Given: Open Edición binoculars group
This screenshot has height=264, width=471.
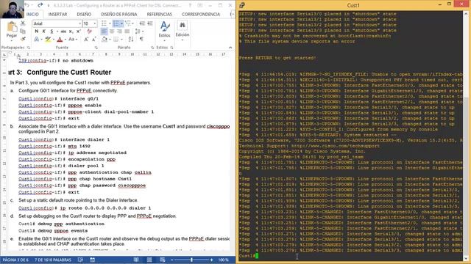Looking at the screenshot, I should tap(183, 30).
